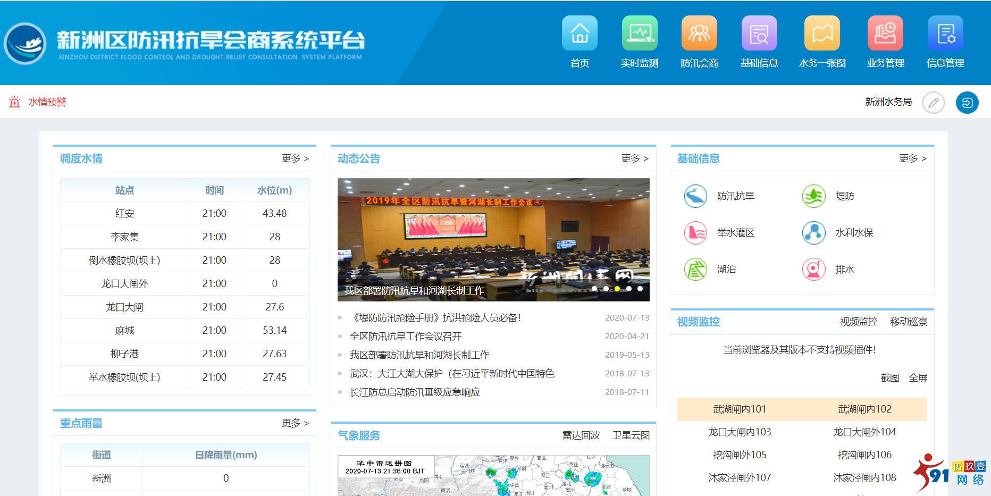Screen dimensions: 991x496
Task: Open the 业务管理 icon in header
Action: click(x=885, y=34)
